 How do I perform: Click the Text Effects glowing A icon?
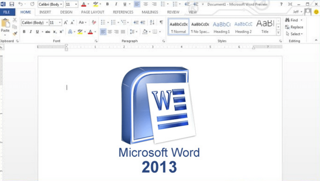point(70,32)
